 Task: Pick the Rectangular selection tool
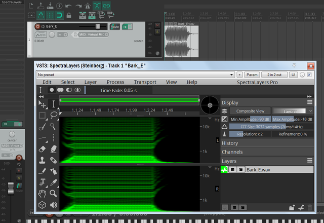click(43, 115)
